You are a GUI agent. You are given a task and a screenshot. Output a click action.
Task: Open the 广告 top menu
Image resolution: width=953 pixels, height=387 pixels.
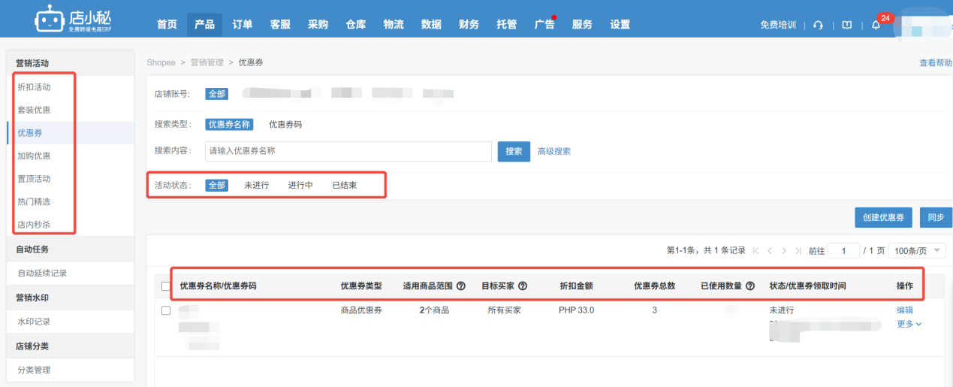tap(544, 25)
